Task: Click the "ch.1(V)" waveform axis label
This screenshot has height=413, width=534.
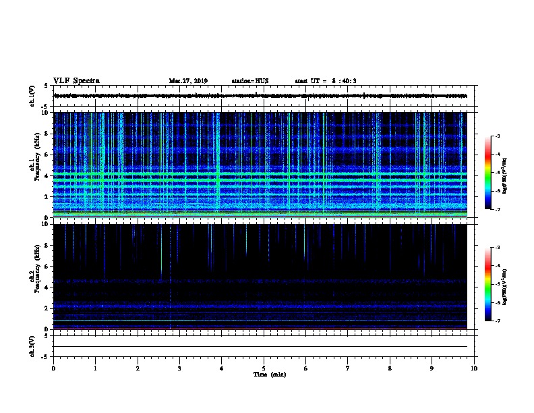Action: (32, 96)
